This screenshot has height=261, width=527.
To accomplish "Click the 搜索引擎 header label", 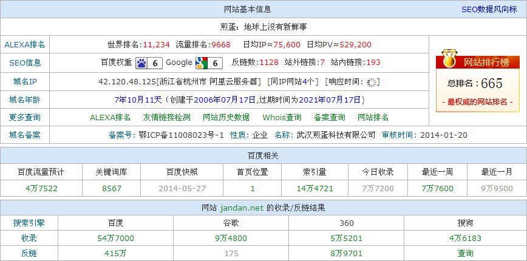I will pyautogui.click(x=29, y=223).
